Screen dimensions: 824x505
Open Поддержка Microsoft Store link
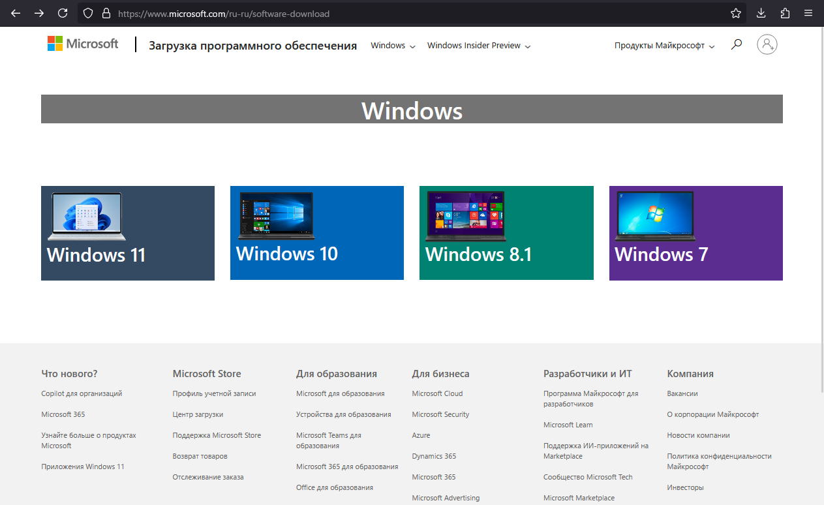click(217, 435)
